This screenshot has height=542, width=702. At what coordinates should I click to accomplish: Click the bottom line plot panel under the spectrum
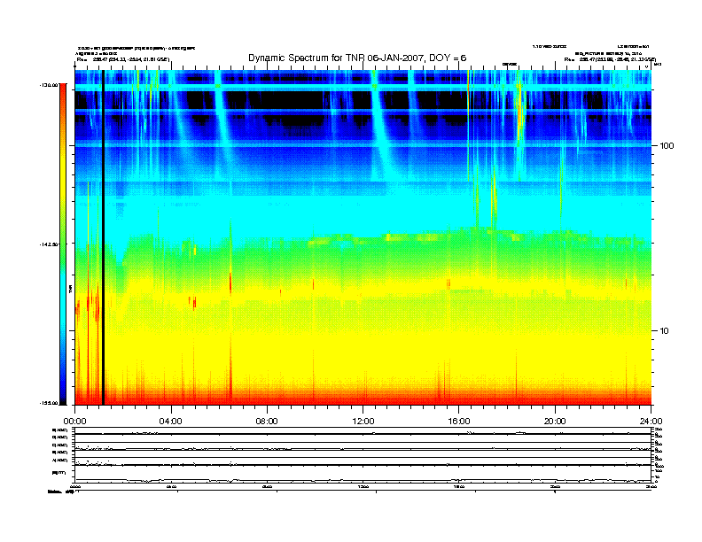363,457
